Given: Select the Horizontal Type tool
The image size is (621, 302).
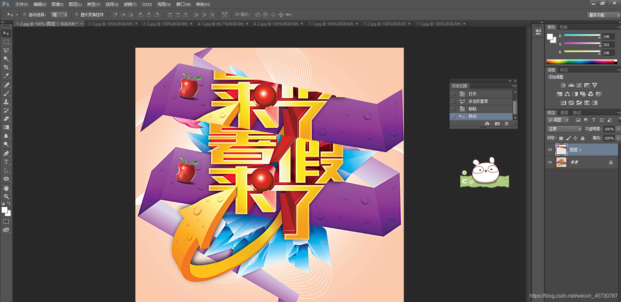Looking at the screenshot, I should [6, 162].
